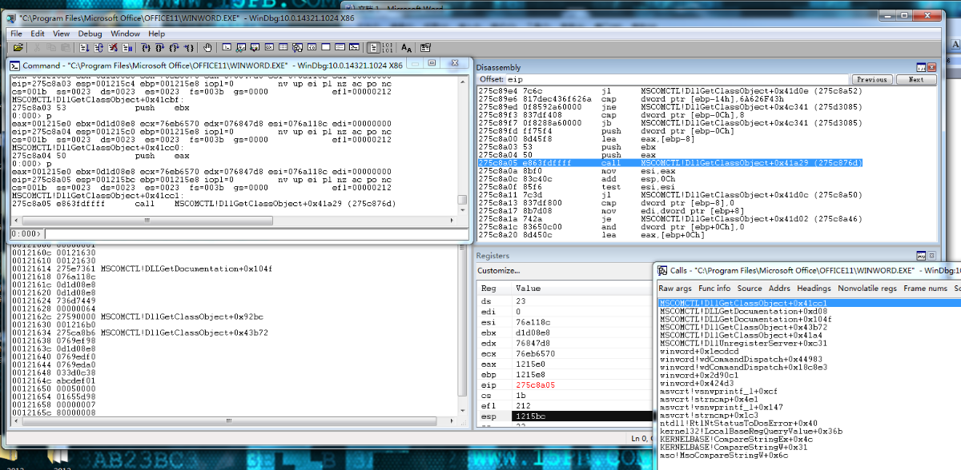
Task: Open the Scratch Pad toolbar icon
Action: [x=326, y=48]
